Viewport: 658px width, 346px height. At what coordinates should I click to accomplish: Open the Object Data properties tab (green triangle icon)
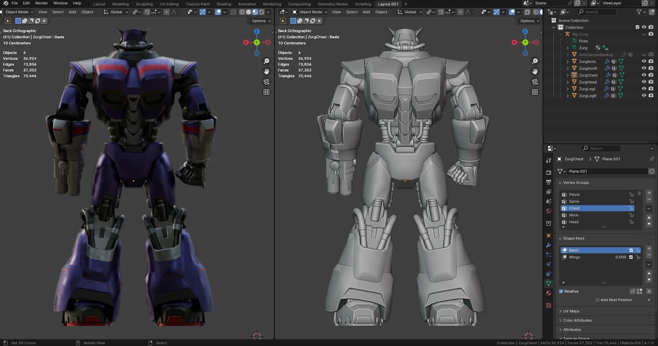549,284
